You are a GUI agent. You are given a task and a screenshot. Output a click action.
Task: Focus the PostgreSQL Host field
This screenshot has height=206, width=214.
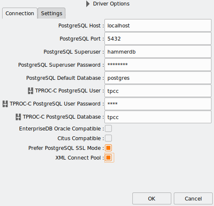pos(158,25)
